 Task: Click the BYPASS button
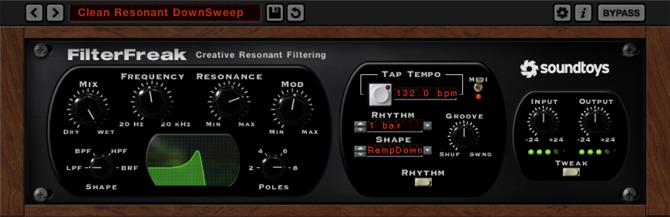(x=621, y=13)
